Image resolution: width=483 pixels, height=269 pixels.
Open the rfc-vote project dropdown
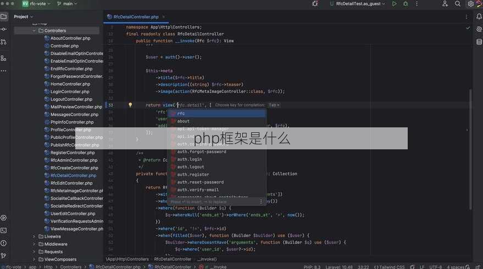36,4
